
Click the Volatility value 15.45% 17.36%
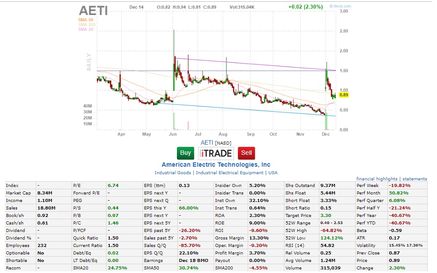[x=406, y=246]
